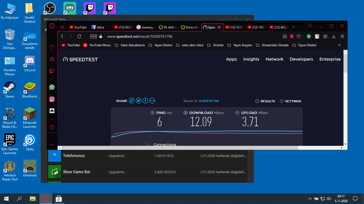Select the Steam desktop icon
Viewport: 364px width, 204px height.
tap(10, 90)
